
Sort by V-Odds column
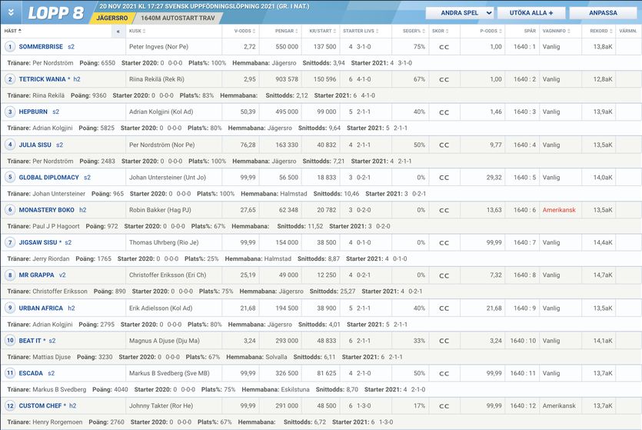pos(244,31)
